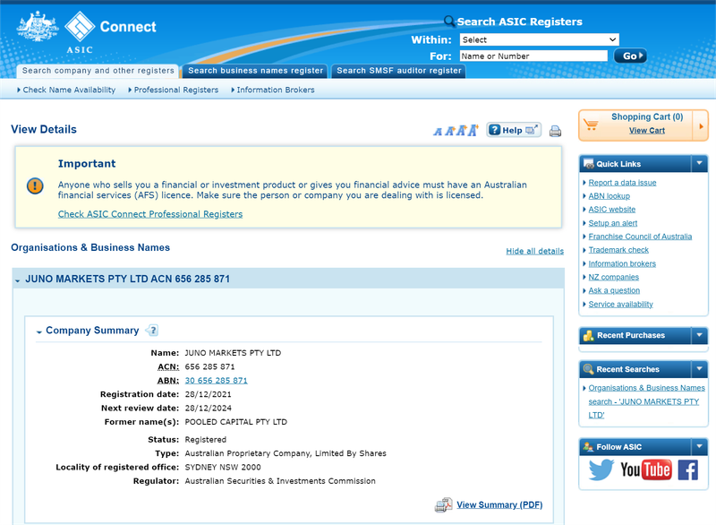This screenshot has width=716, height=525.
Task: Select the second font size A icon
Action: [449, 131]
